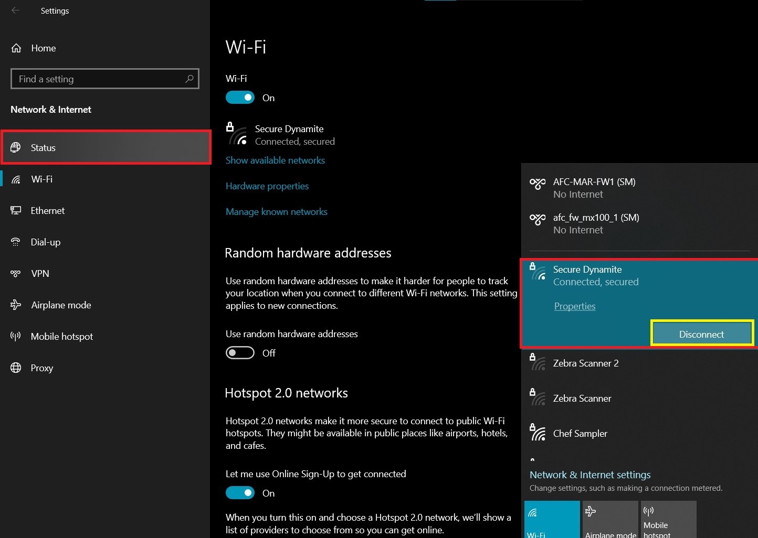Select the Status sidebar item
This screenshot has height=538, width=758.
point(43,147)
